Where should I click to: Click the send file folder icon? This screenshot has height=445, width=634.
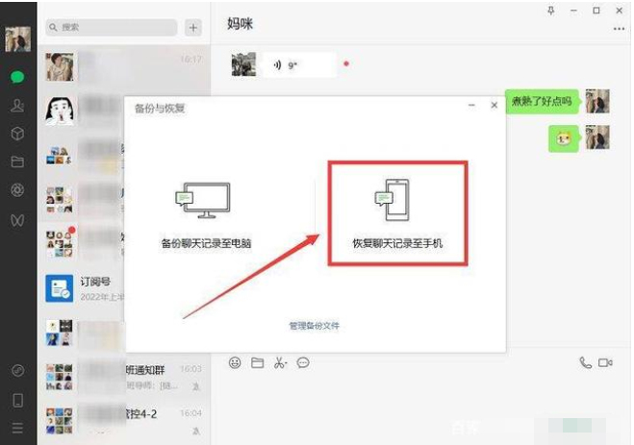[x=257, y=362]
